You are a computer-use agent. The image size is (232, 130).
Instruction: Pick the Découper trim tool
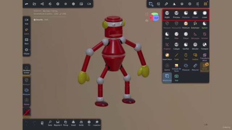click(195, 36)
